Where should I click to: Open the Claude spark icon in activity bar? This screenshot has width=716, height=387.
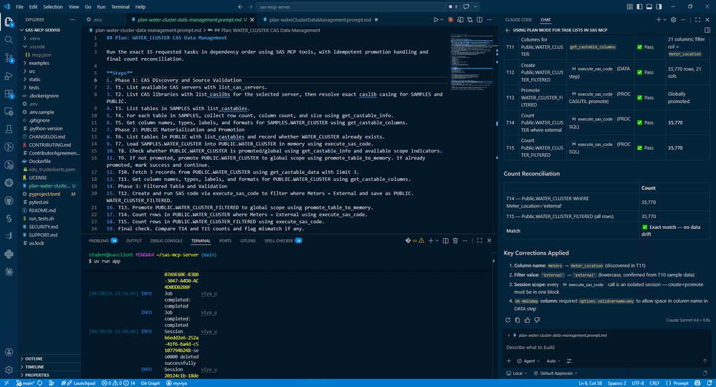[x=9, y=272]
